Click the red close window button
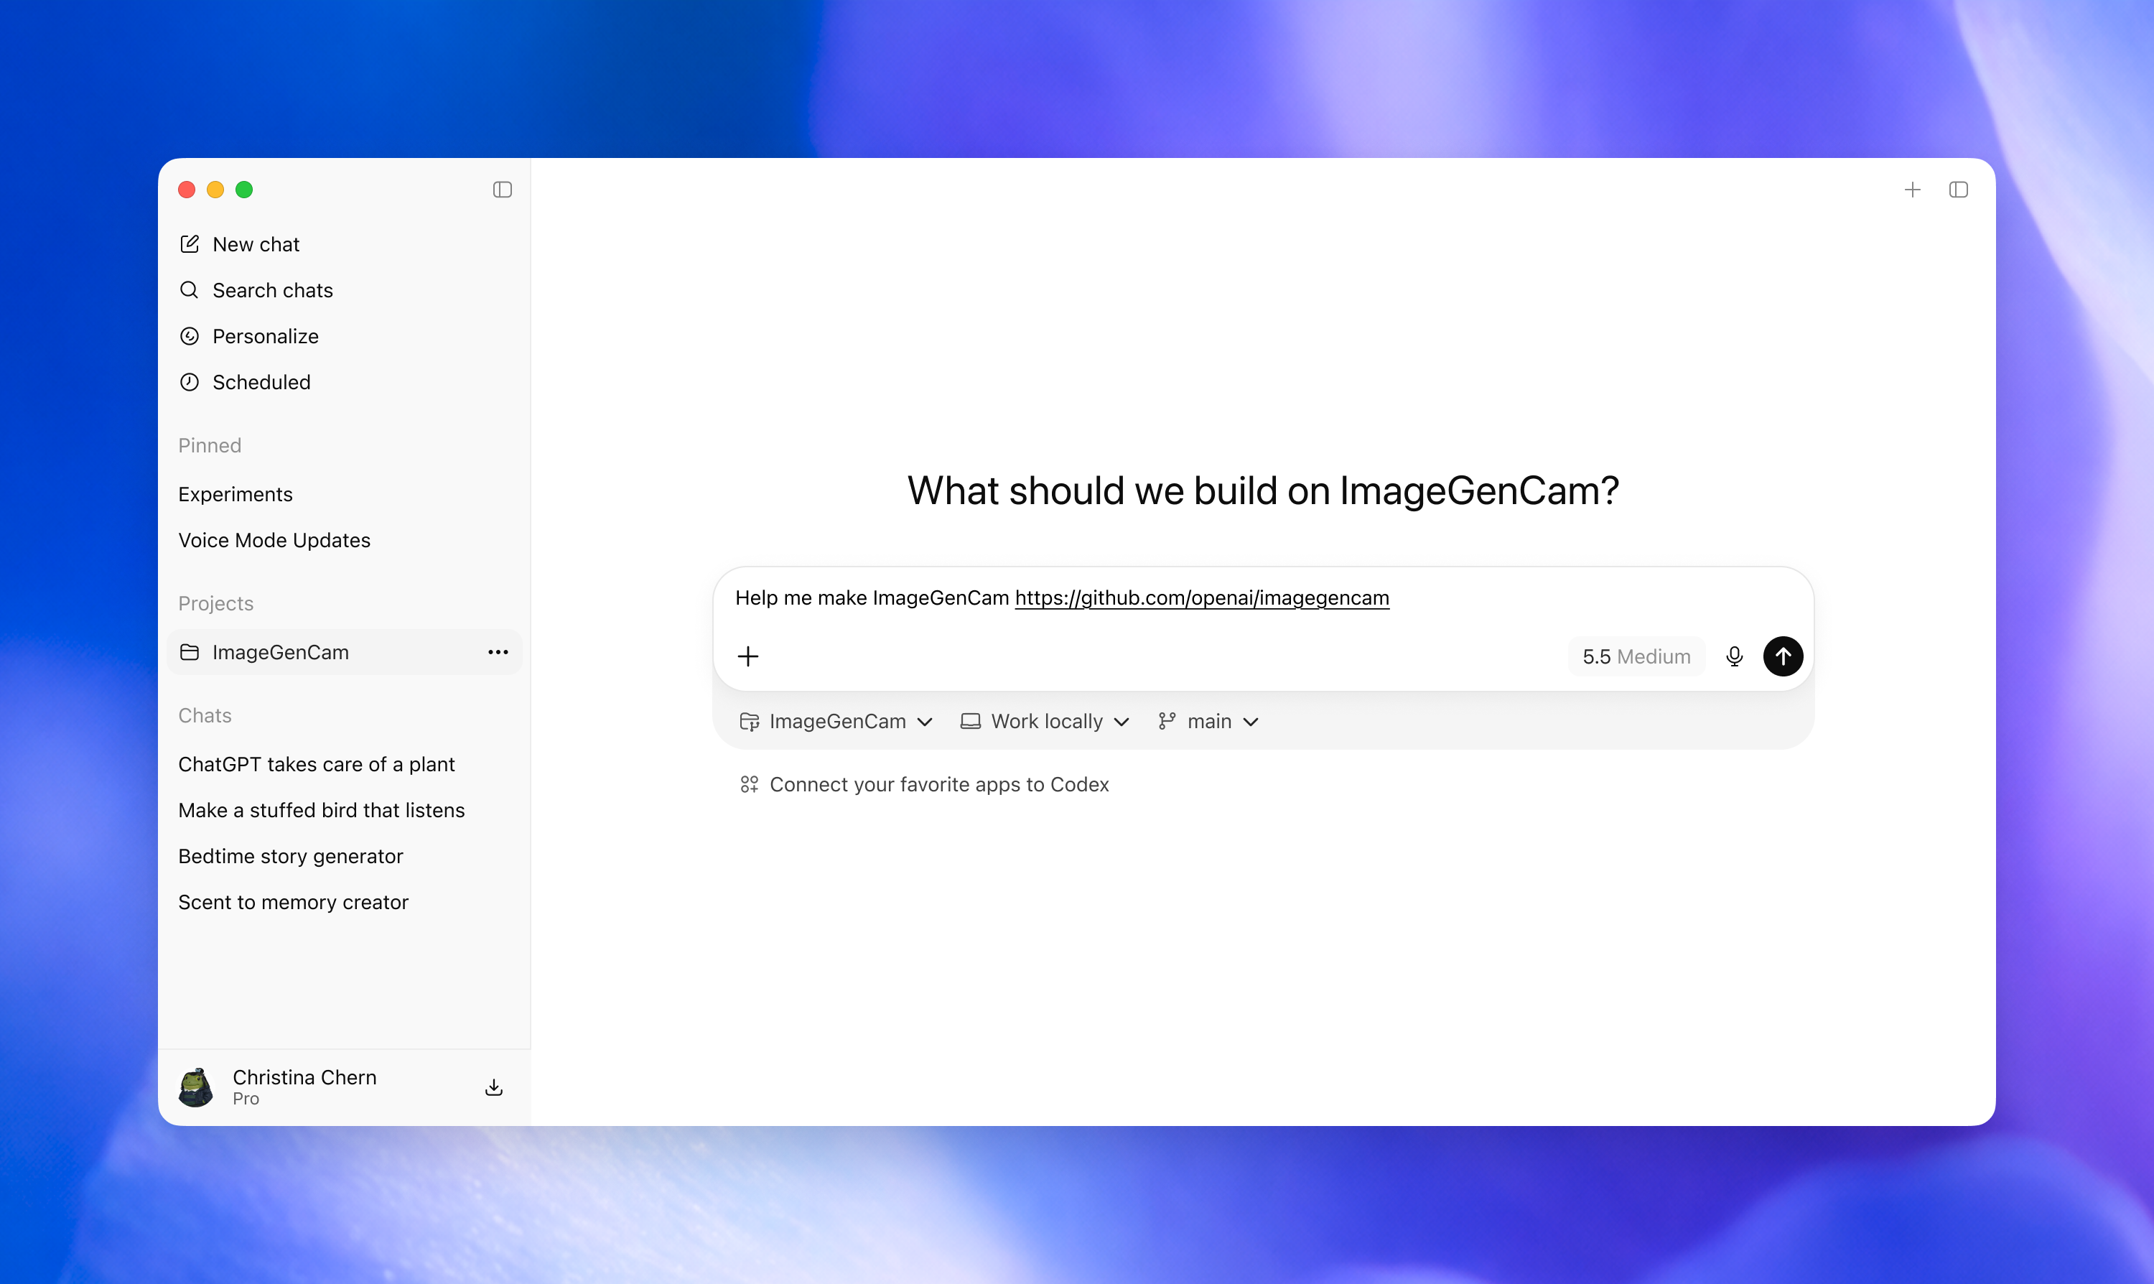 click(x=187, y=190)
